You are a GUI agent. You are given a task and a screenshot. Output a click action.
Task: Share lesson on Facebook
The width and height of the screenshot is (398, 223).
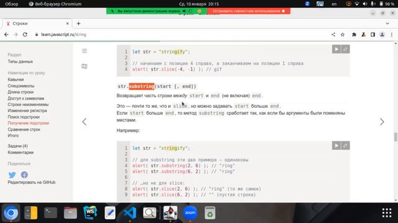(24, 175)
